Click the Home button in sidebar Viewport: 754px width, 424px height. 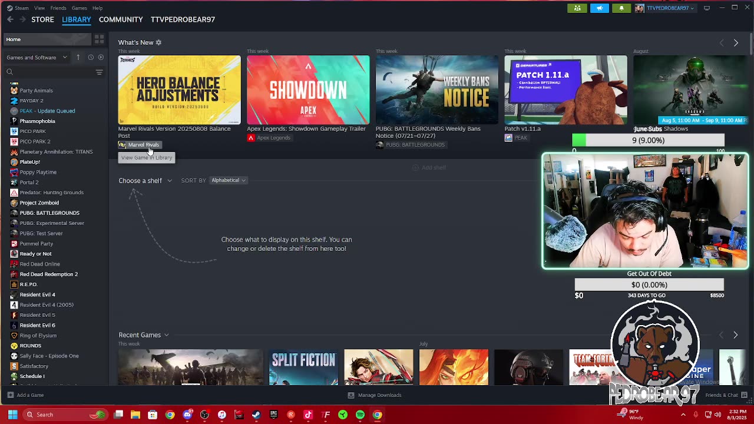47,39
